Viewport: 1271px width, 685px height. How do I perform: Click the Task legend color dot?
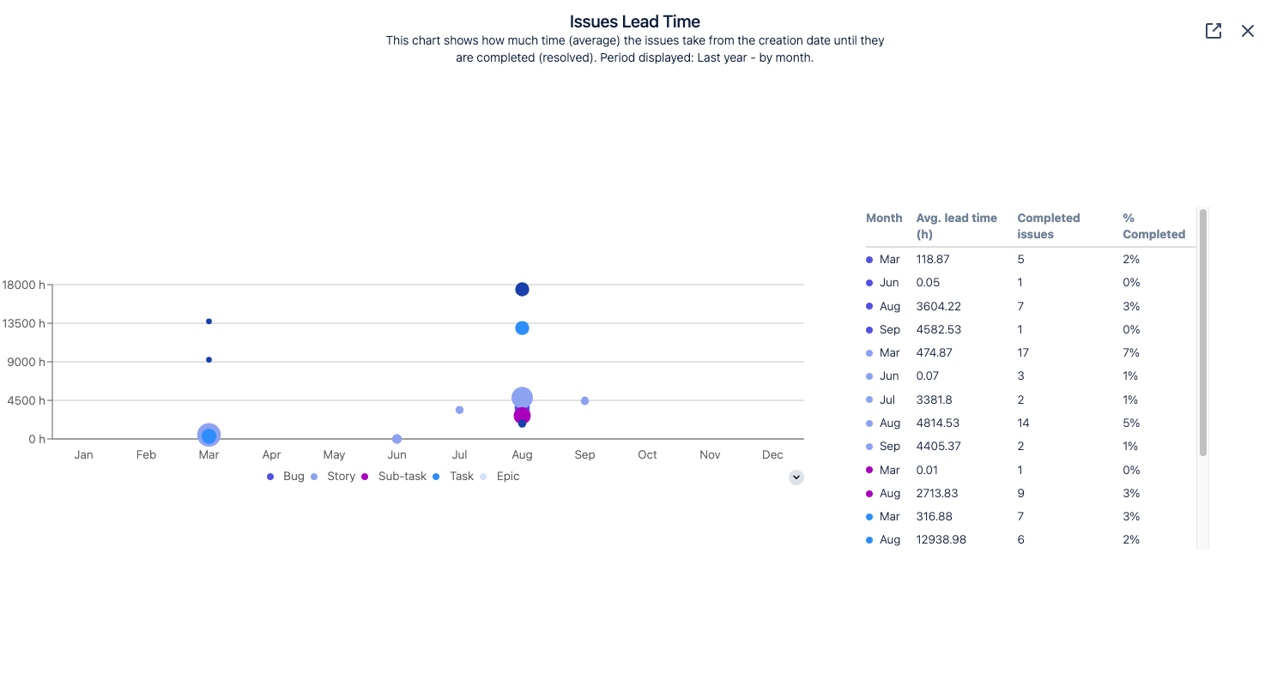tap(437, 476)
